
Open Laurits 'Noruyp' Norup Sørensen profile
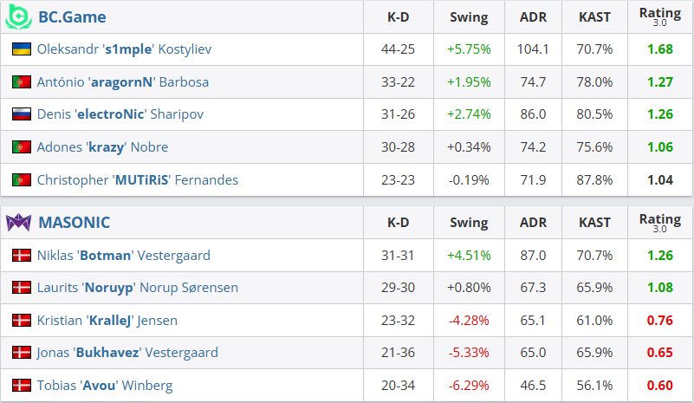point(138,288)
